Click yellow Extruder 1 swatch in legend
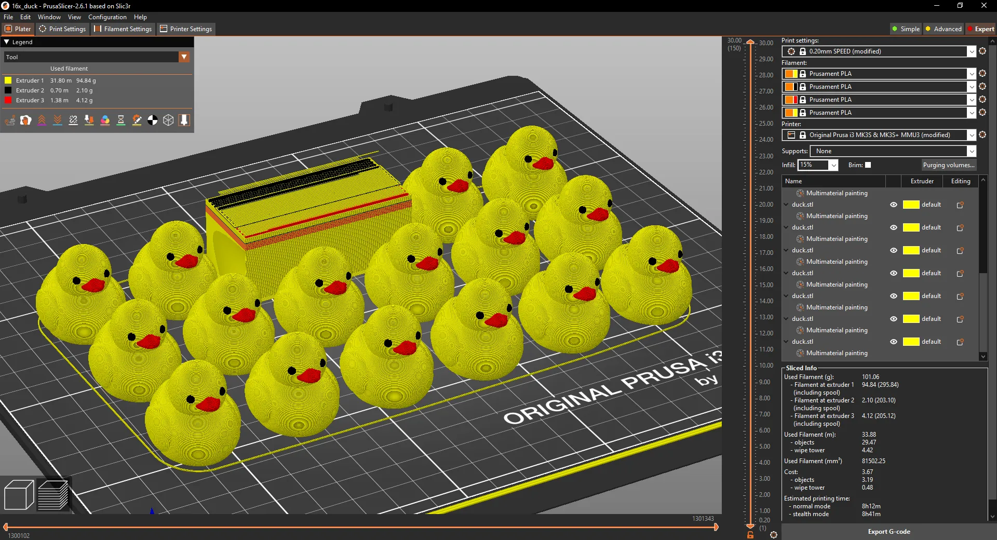The width and height of the screenshot is (997, 540). click(x=8, y=80)
